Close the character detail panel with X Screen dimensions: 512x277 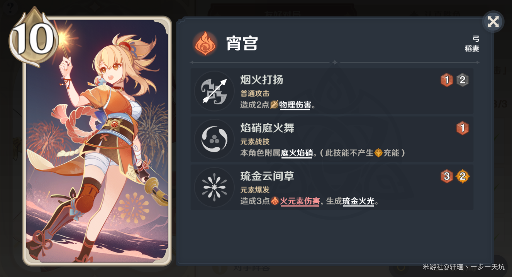point(493,22)
